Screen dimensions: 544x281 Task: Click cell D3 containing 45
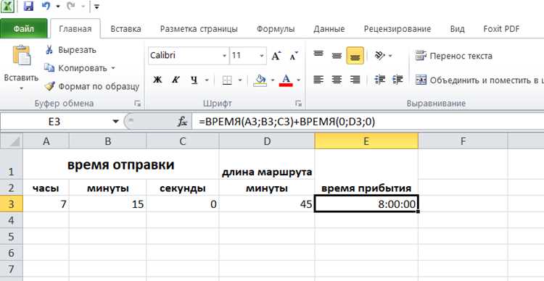coord(267,204)
